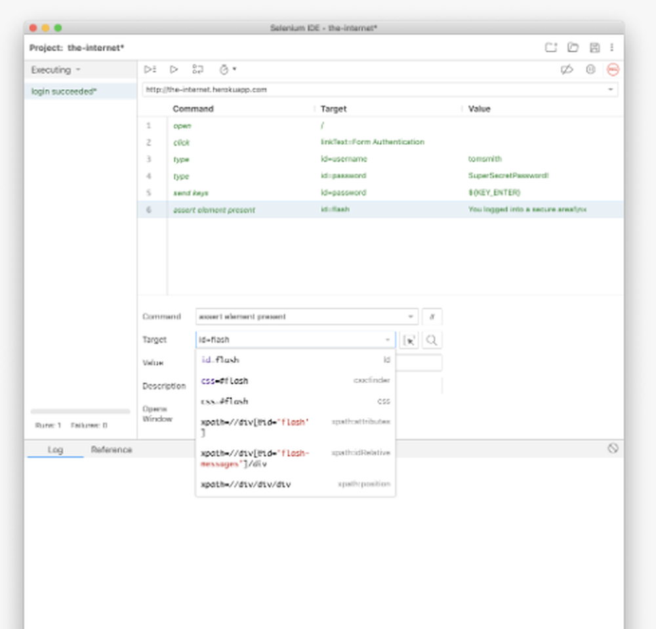Screen dimensions: 656x629
Task: Click the Target column header
Action: [333, 109]
